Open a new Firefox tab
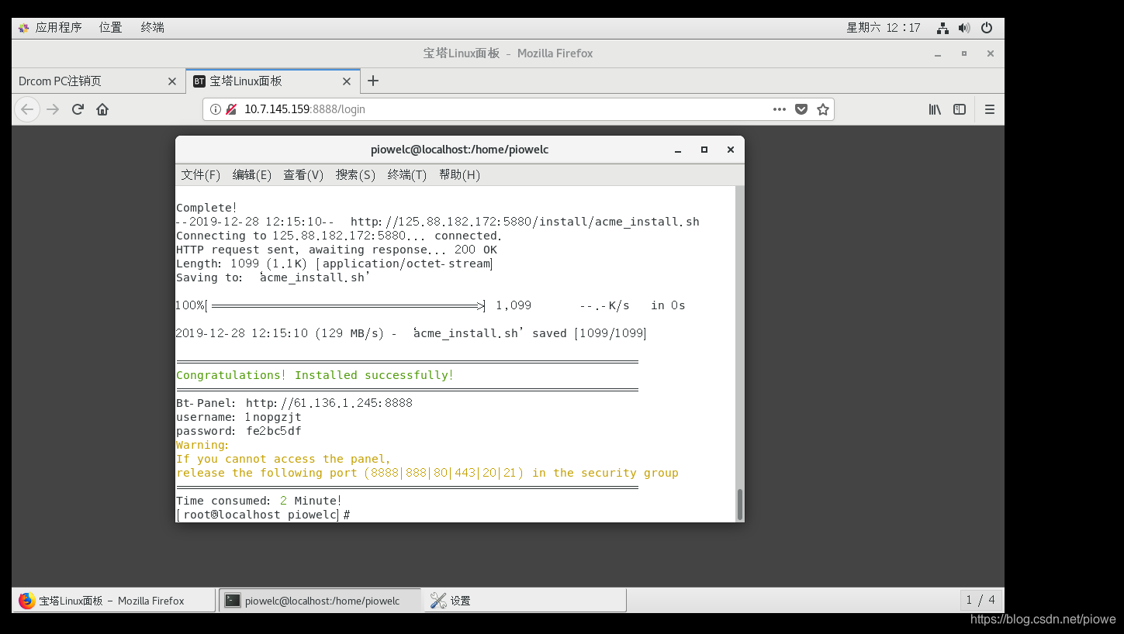The width and height of the screenshot is (1124, 634). [x=373, y=81]
